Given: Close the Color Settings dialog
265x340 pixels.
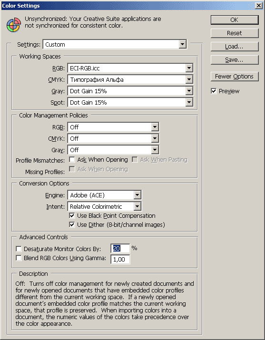Looking at the screenshot, I should point(259,5).
